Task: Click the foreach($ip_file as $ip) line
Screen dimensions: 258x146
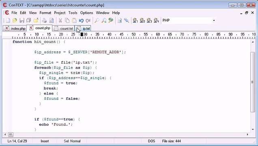Action: click(x=65, y=68)
